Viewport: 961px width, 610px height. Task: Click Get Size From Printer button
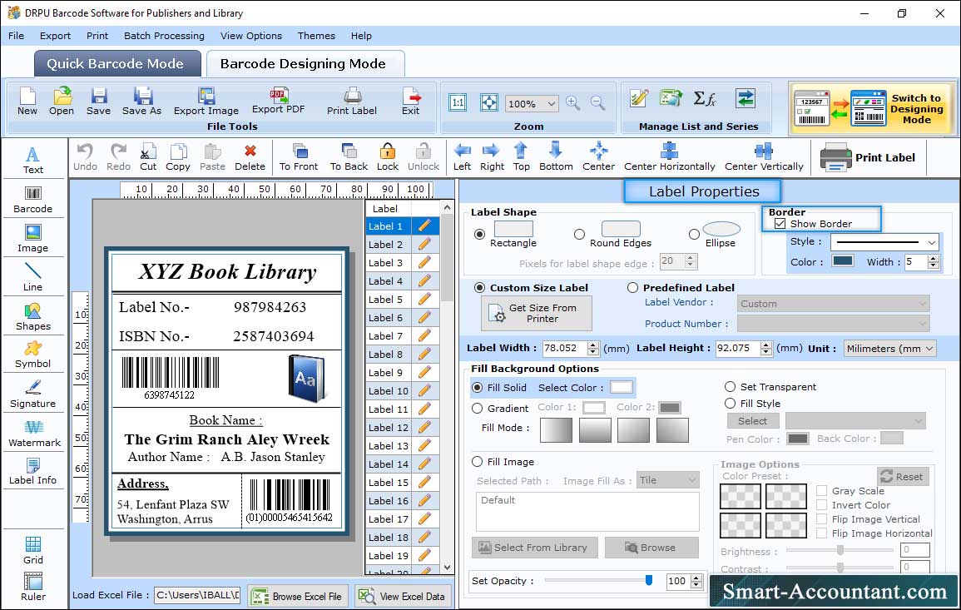[x=537, y=313]
